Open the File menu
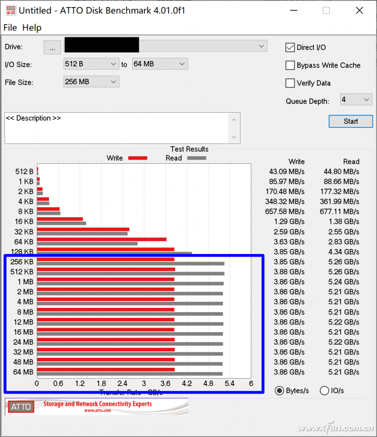 10,27
